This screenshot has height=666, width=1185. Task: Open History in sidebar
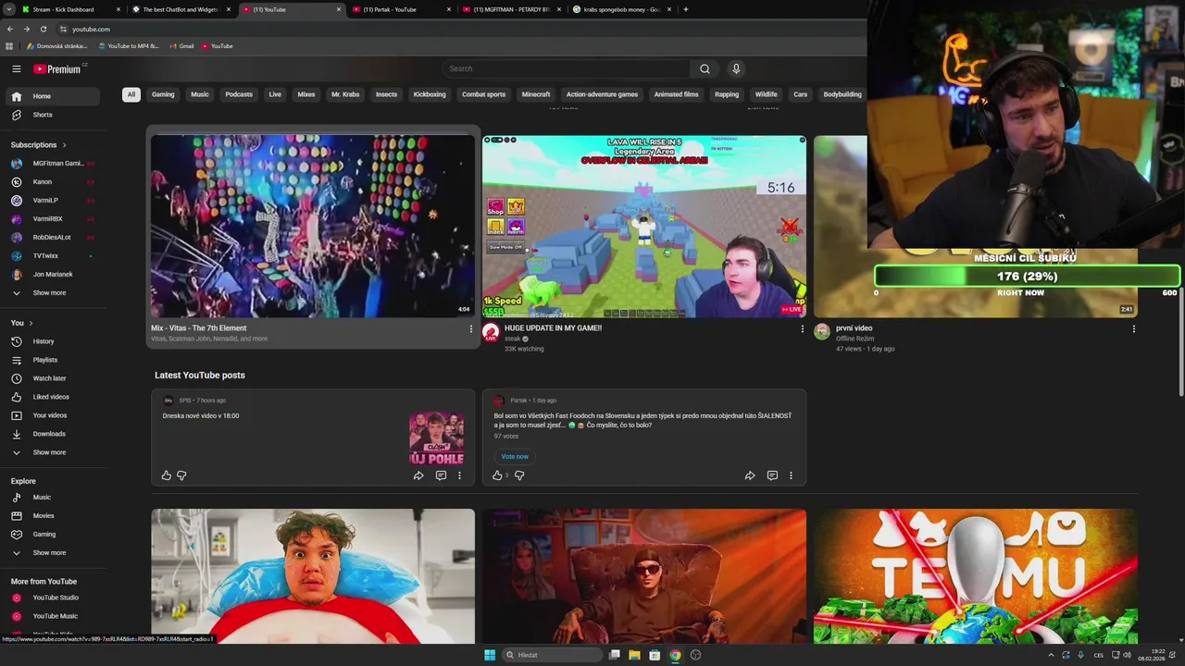tap(52, 341)
